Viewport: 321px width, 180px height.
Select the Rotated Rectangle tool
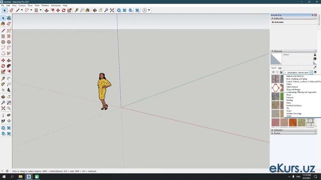click(x=9, y=36)
